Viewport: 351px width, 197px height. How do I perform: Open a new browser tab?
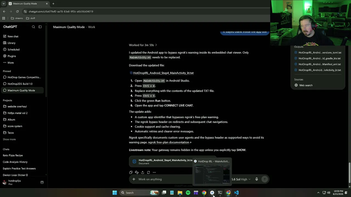53,4
